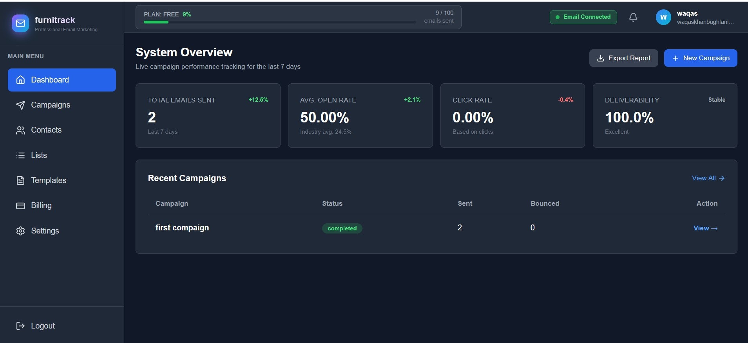Click the furnitrack envelope logo icon

click(20, 23)
